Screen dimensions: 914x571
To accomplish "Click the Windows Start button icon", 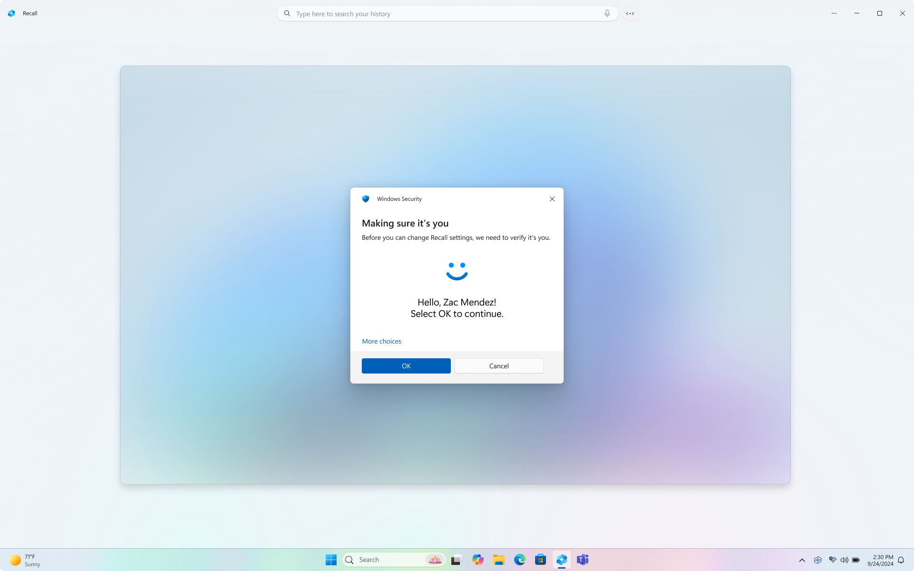I will 331,560.
